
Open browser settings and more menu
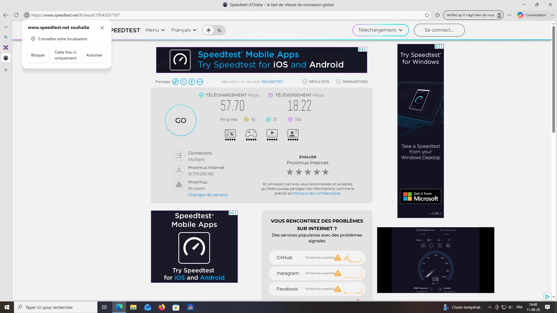pyautogui.click(x=509, y=15)
